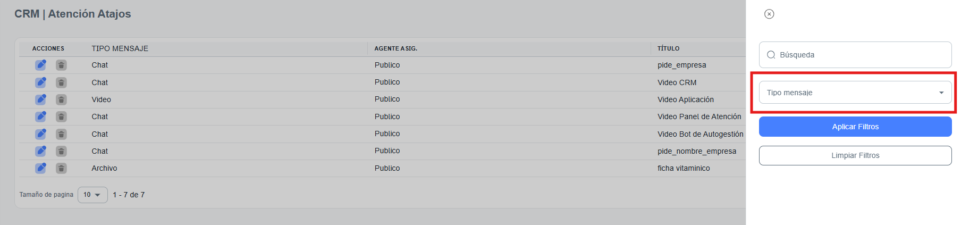Viewport: 961px width, 225px height.
Task: Sort by the TIPO MENSAJE column header
Action: click(120, 48)
